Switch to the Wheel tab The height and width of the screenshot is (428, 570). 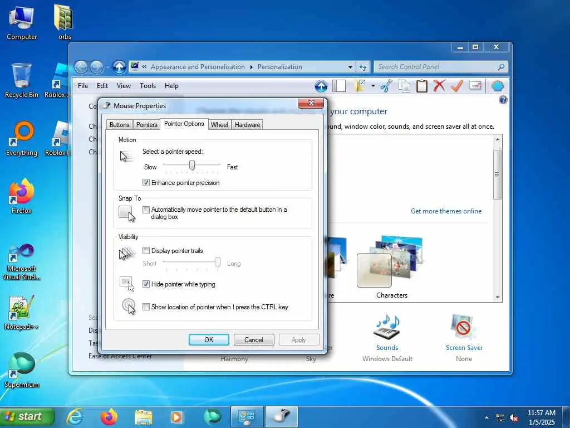[219, 125]
